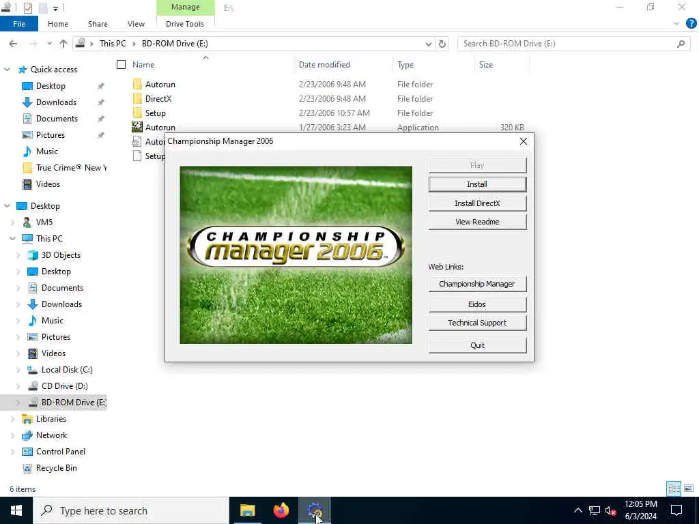Expand the ribbon with the chevron
The image size is (699, 524).
pos(676,24)
